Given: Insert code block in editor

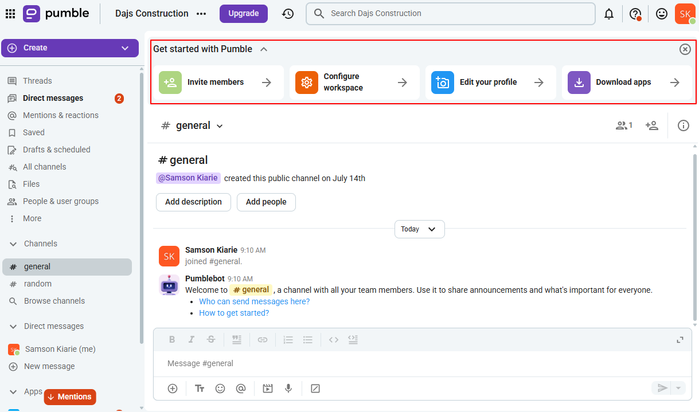Looking at the screenshot, I should pos(353,340).
